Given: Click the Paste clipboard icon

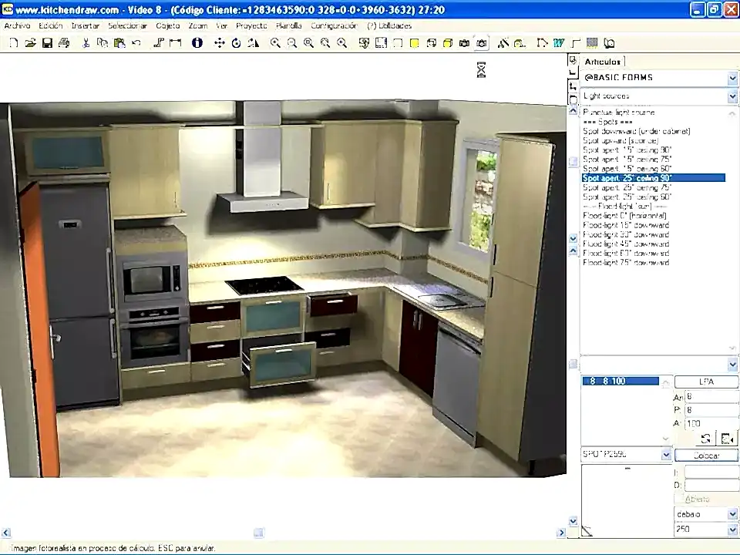Looking at the screenshot, I should [x=119, y=43].
